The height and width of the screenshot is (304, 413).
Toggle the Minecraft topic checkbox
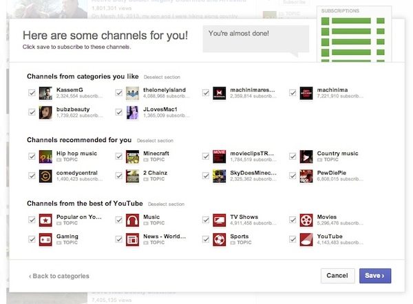[x=119, y=156]
